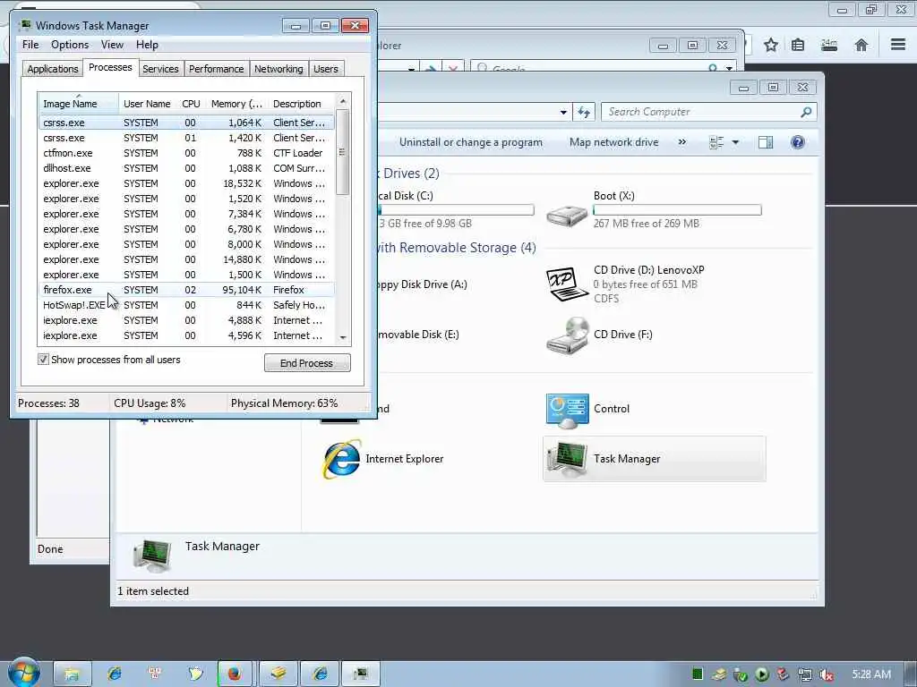
Task: Open the File menu in Task Manager
Action: (x=30, y=45)
